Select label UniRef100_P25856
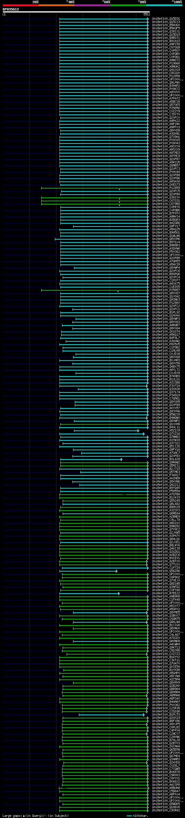 166,108
